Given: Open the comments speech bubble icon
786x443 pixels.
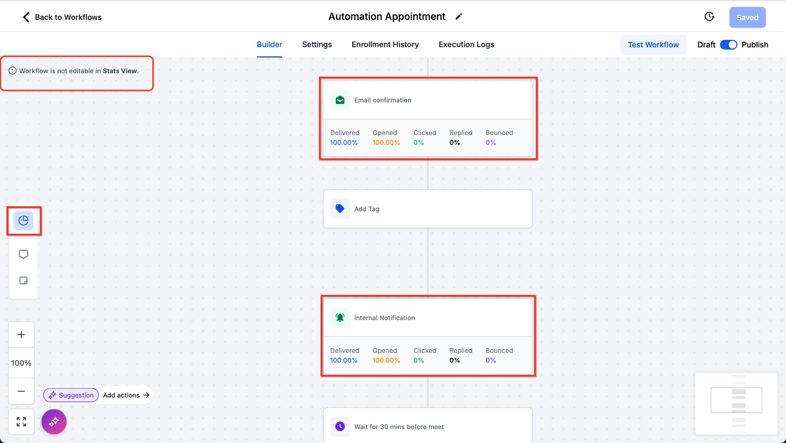Looking at the screenshot, I should pos(23,254).
